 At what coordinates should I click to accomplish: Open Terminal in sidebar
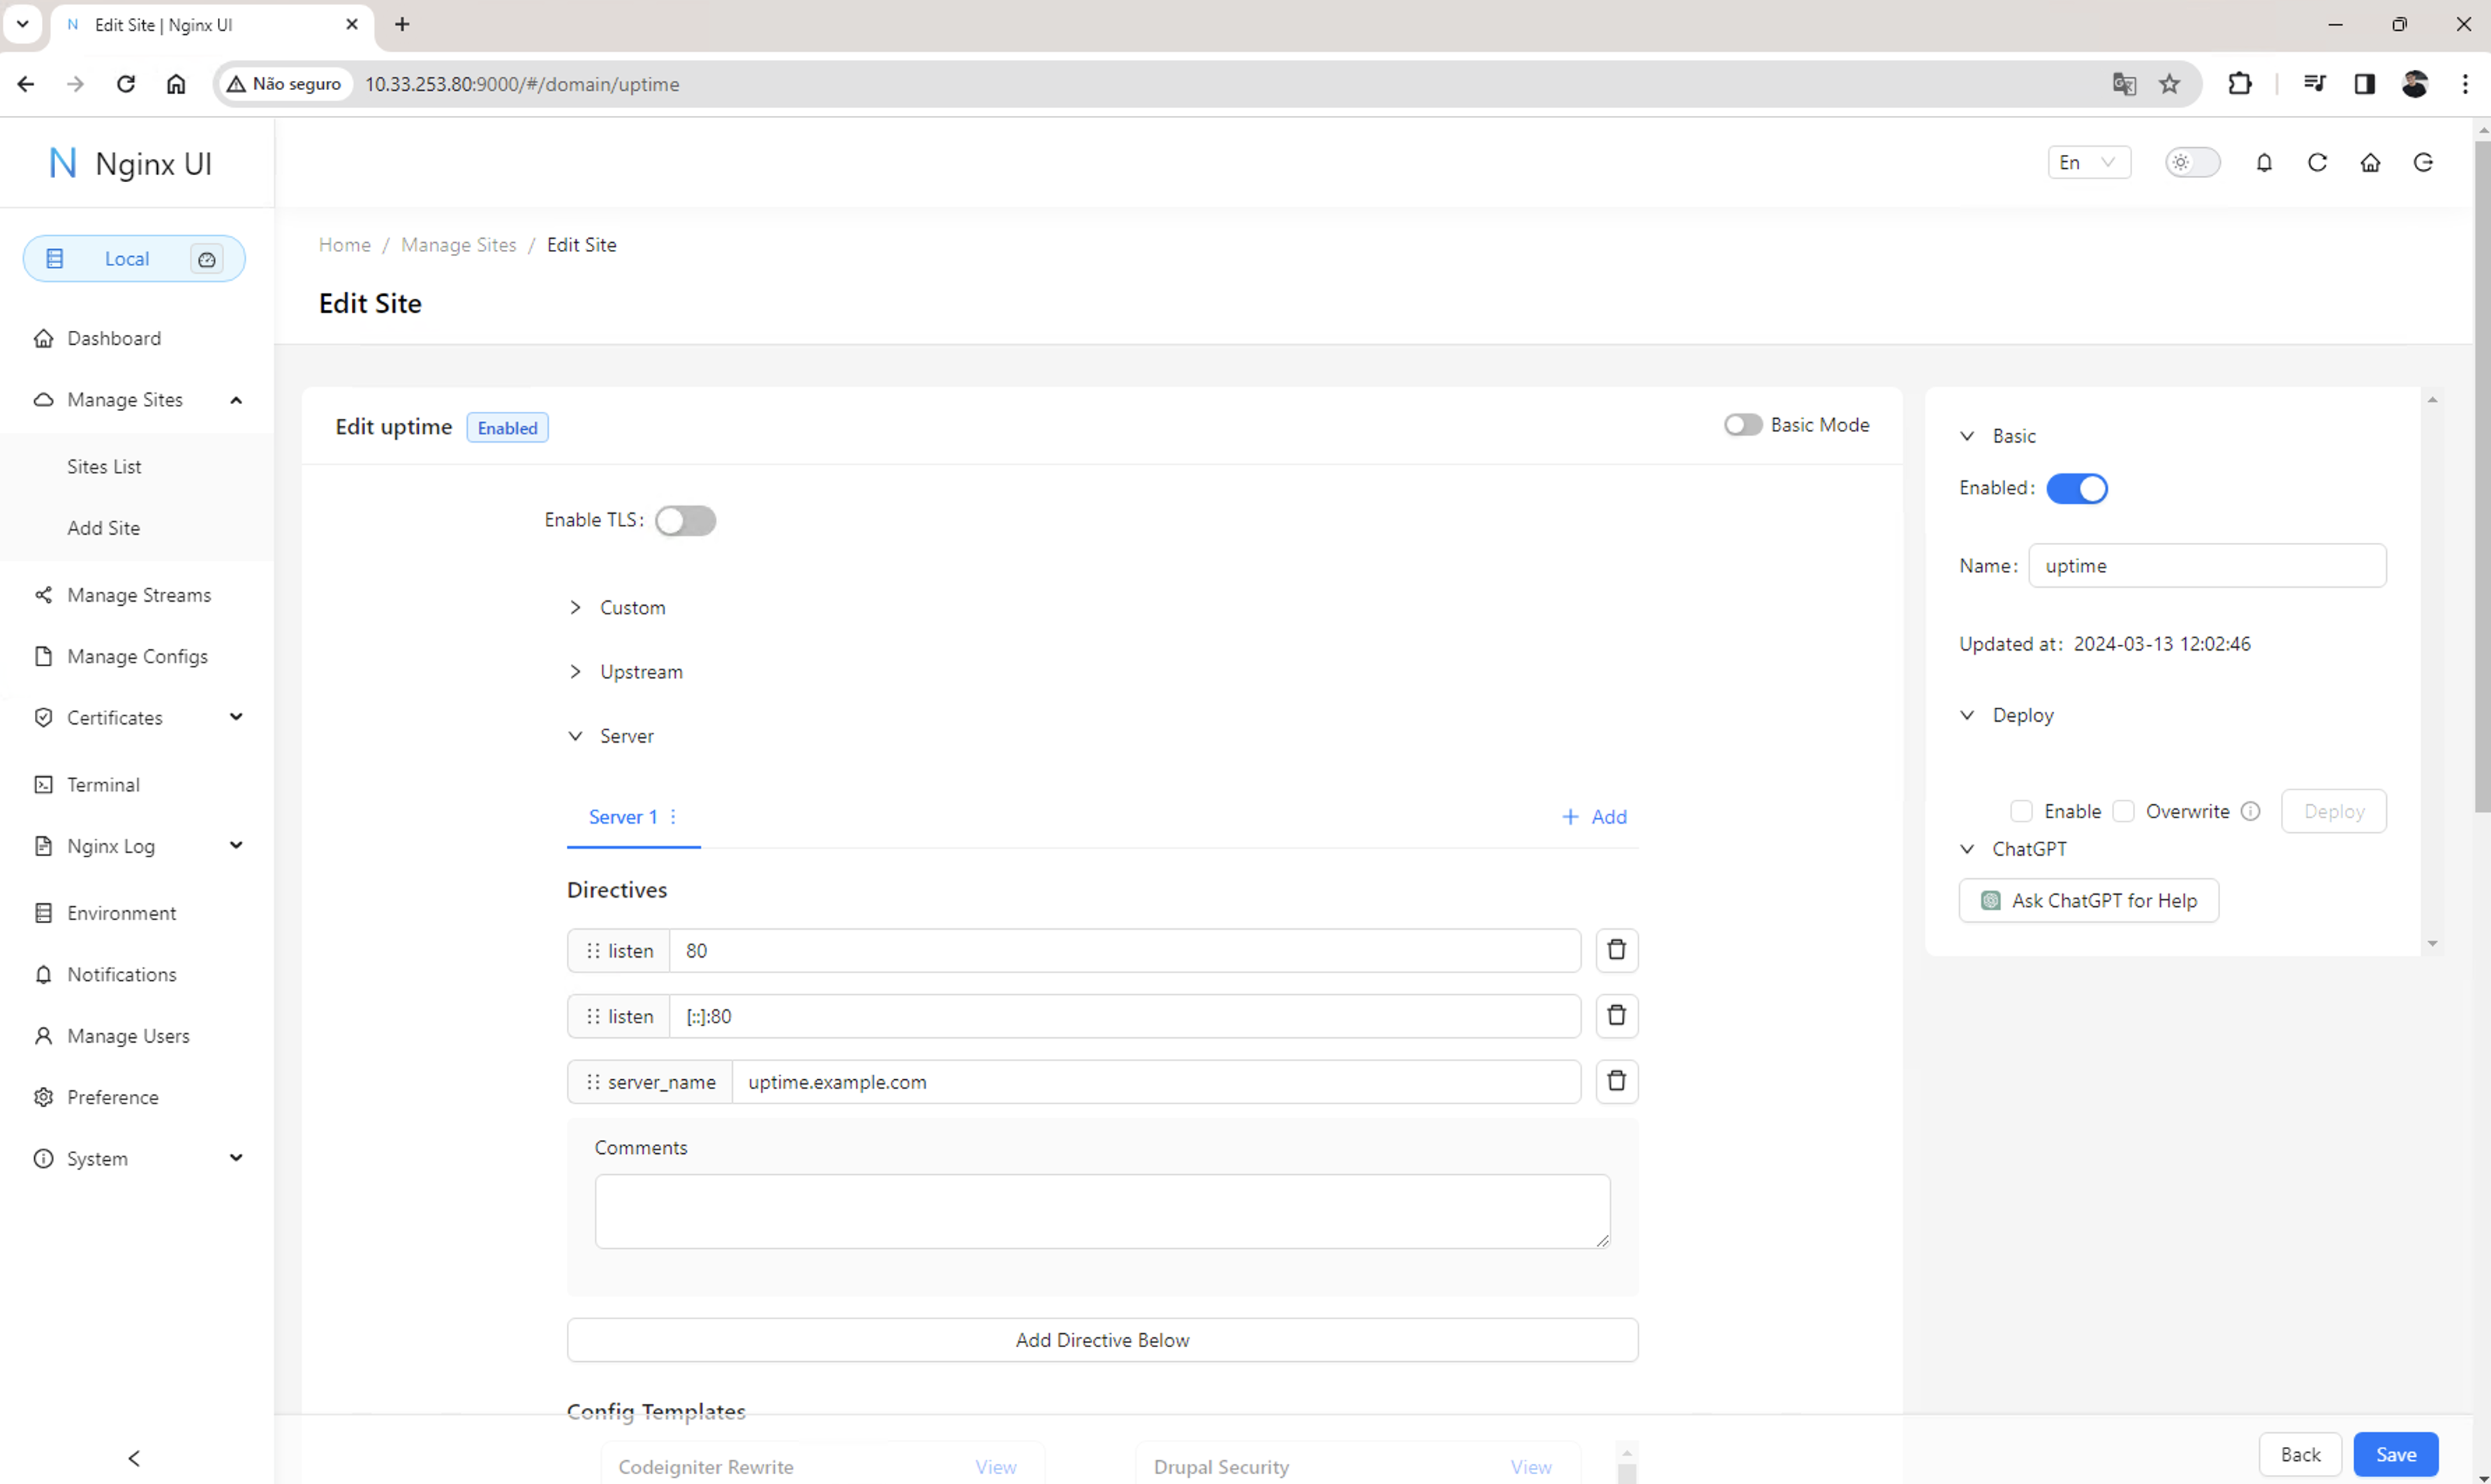tap(137, 785)
